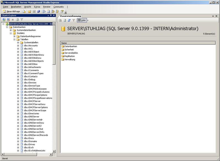Open the Zusammenfassung tab list dropdown
This screenshot has width=220, height=161.
[213, 16]
